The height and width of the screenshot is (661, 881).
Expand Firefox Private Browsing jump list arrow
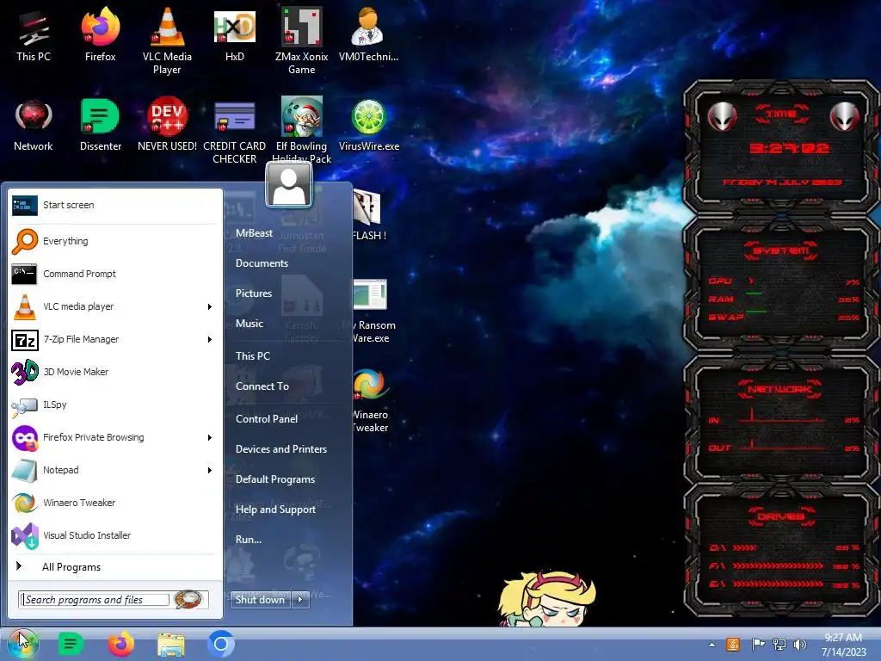210,437
